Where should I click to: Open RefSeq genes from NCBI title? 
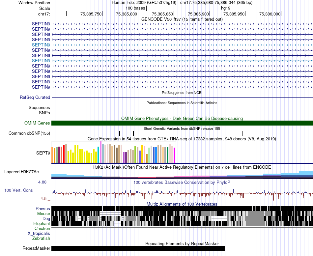[182, 93]
